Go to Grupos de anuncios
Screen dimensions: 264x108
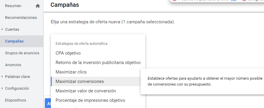[x=22, y=53]
